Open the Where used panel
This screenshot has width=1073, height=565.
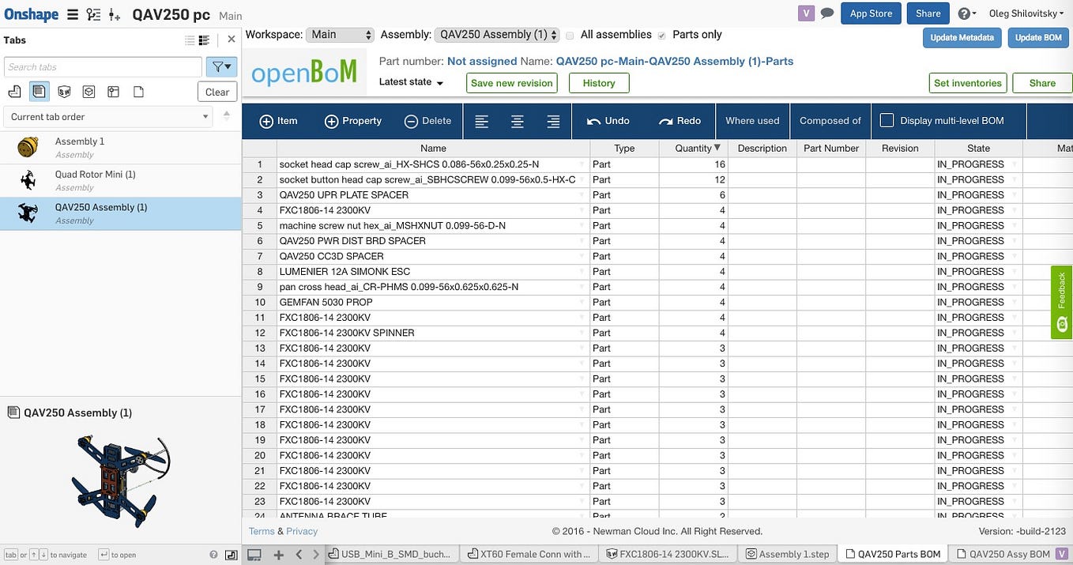coord(751,121)
